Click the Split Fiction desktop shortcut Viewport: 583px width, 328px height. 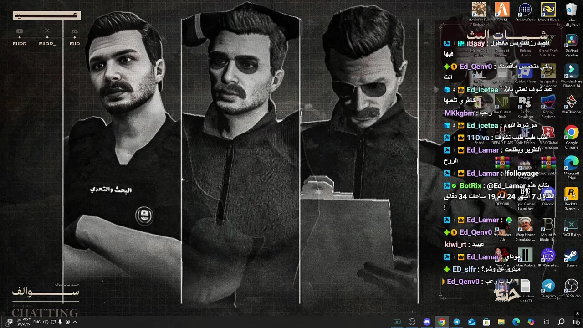[525, 135]
